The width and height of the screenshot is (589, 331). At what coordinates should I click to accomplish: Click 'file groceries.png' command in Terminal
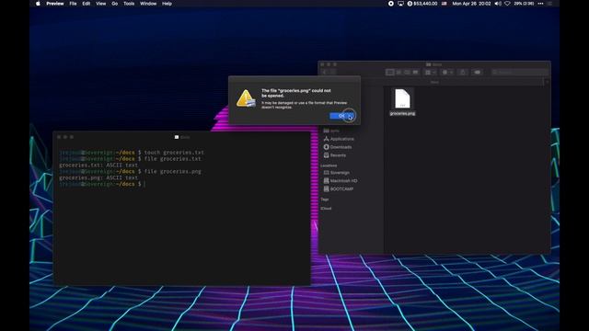(x=173, y=172)
